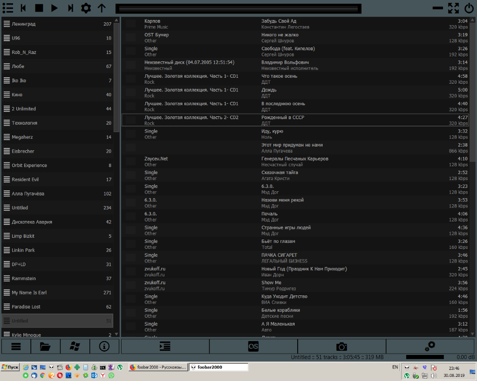Toggle fullscreen with the expand icon
Viewport: 477px width, 381px height.
(453, 8)
